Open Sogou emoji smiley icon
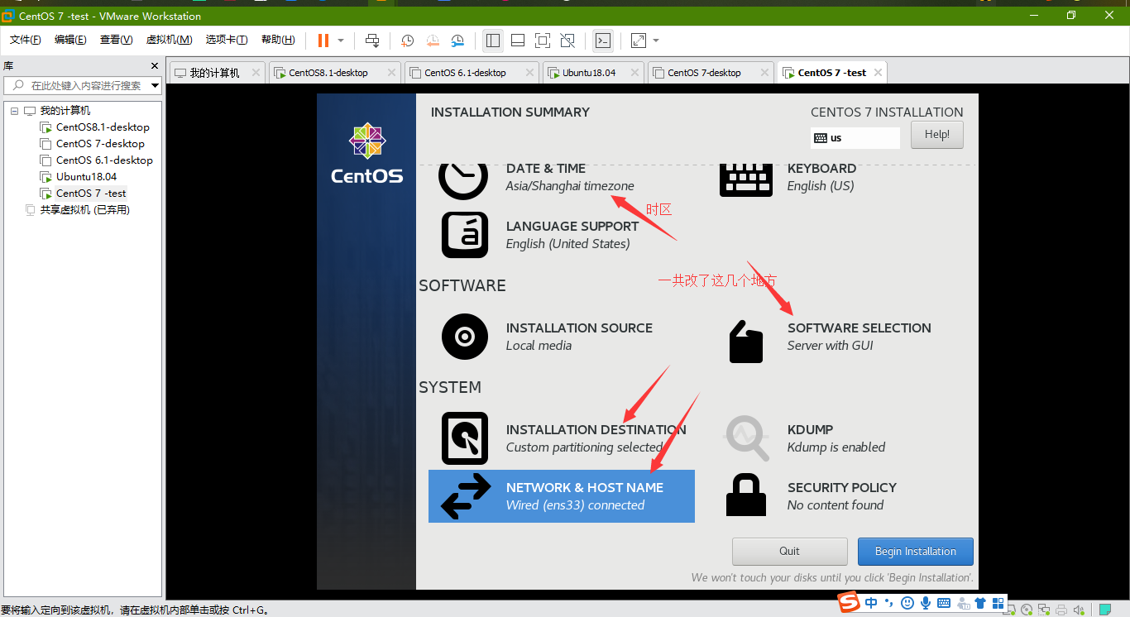 907,603
